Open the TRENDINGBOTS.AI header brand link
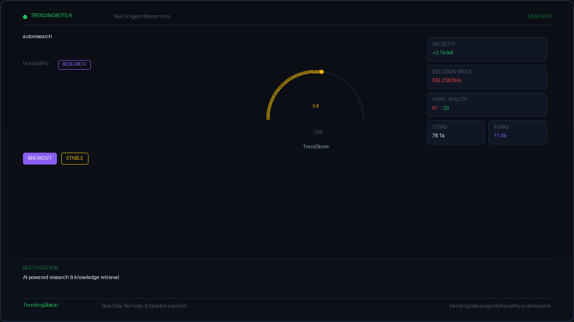The width and height of the screenshot is (574, 322). coord(51,16)
